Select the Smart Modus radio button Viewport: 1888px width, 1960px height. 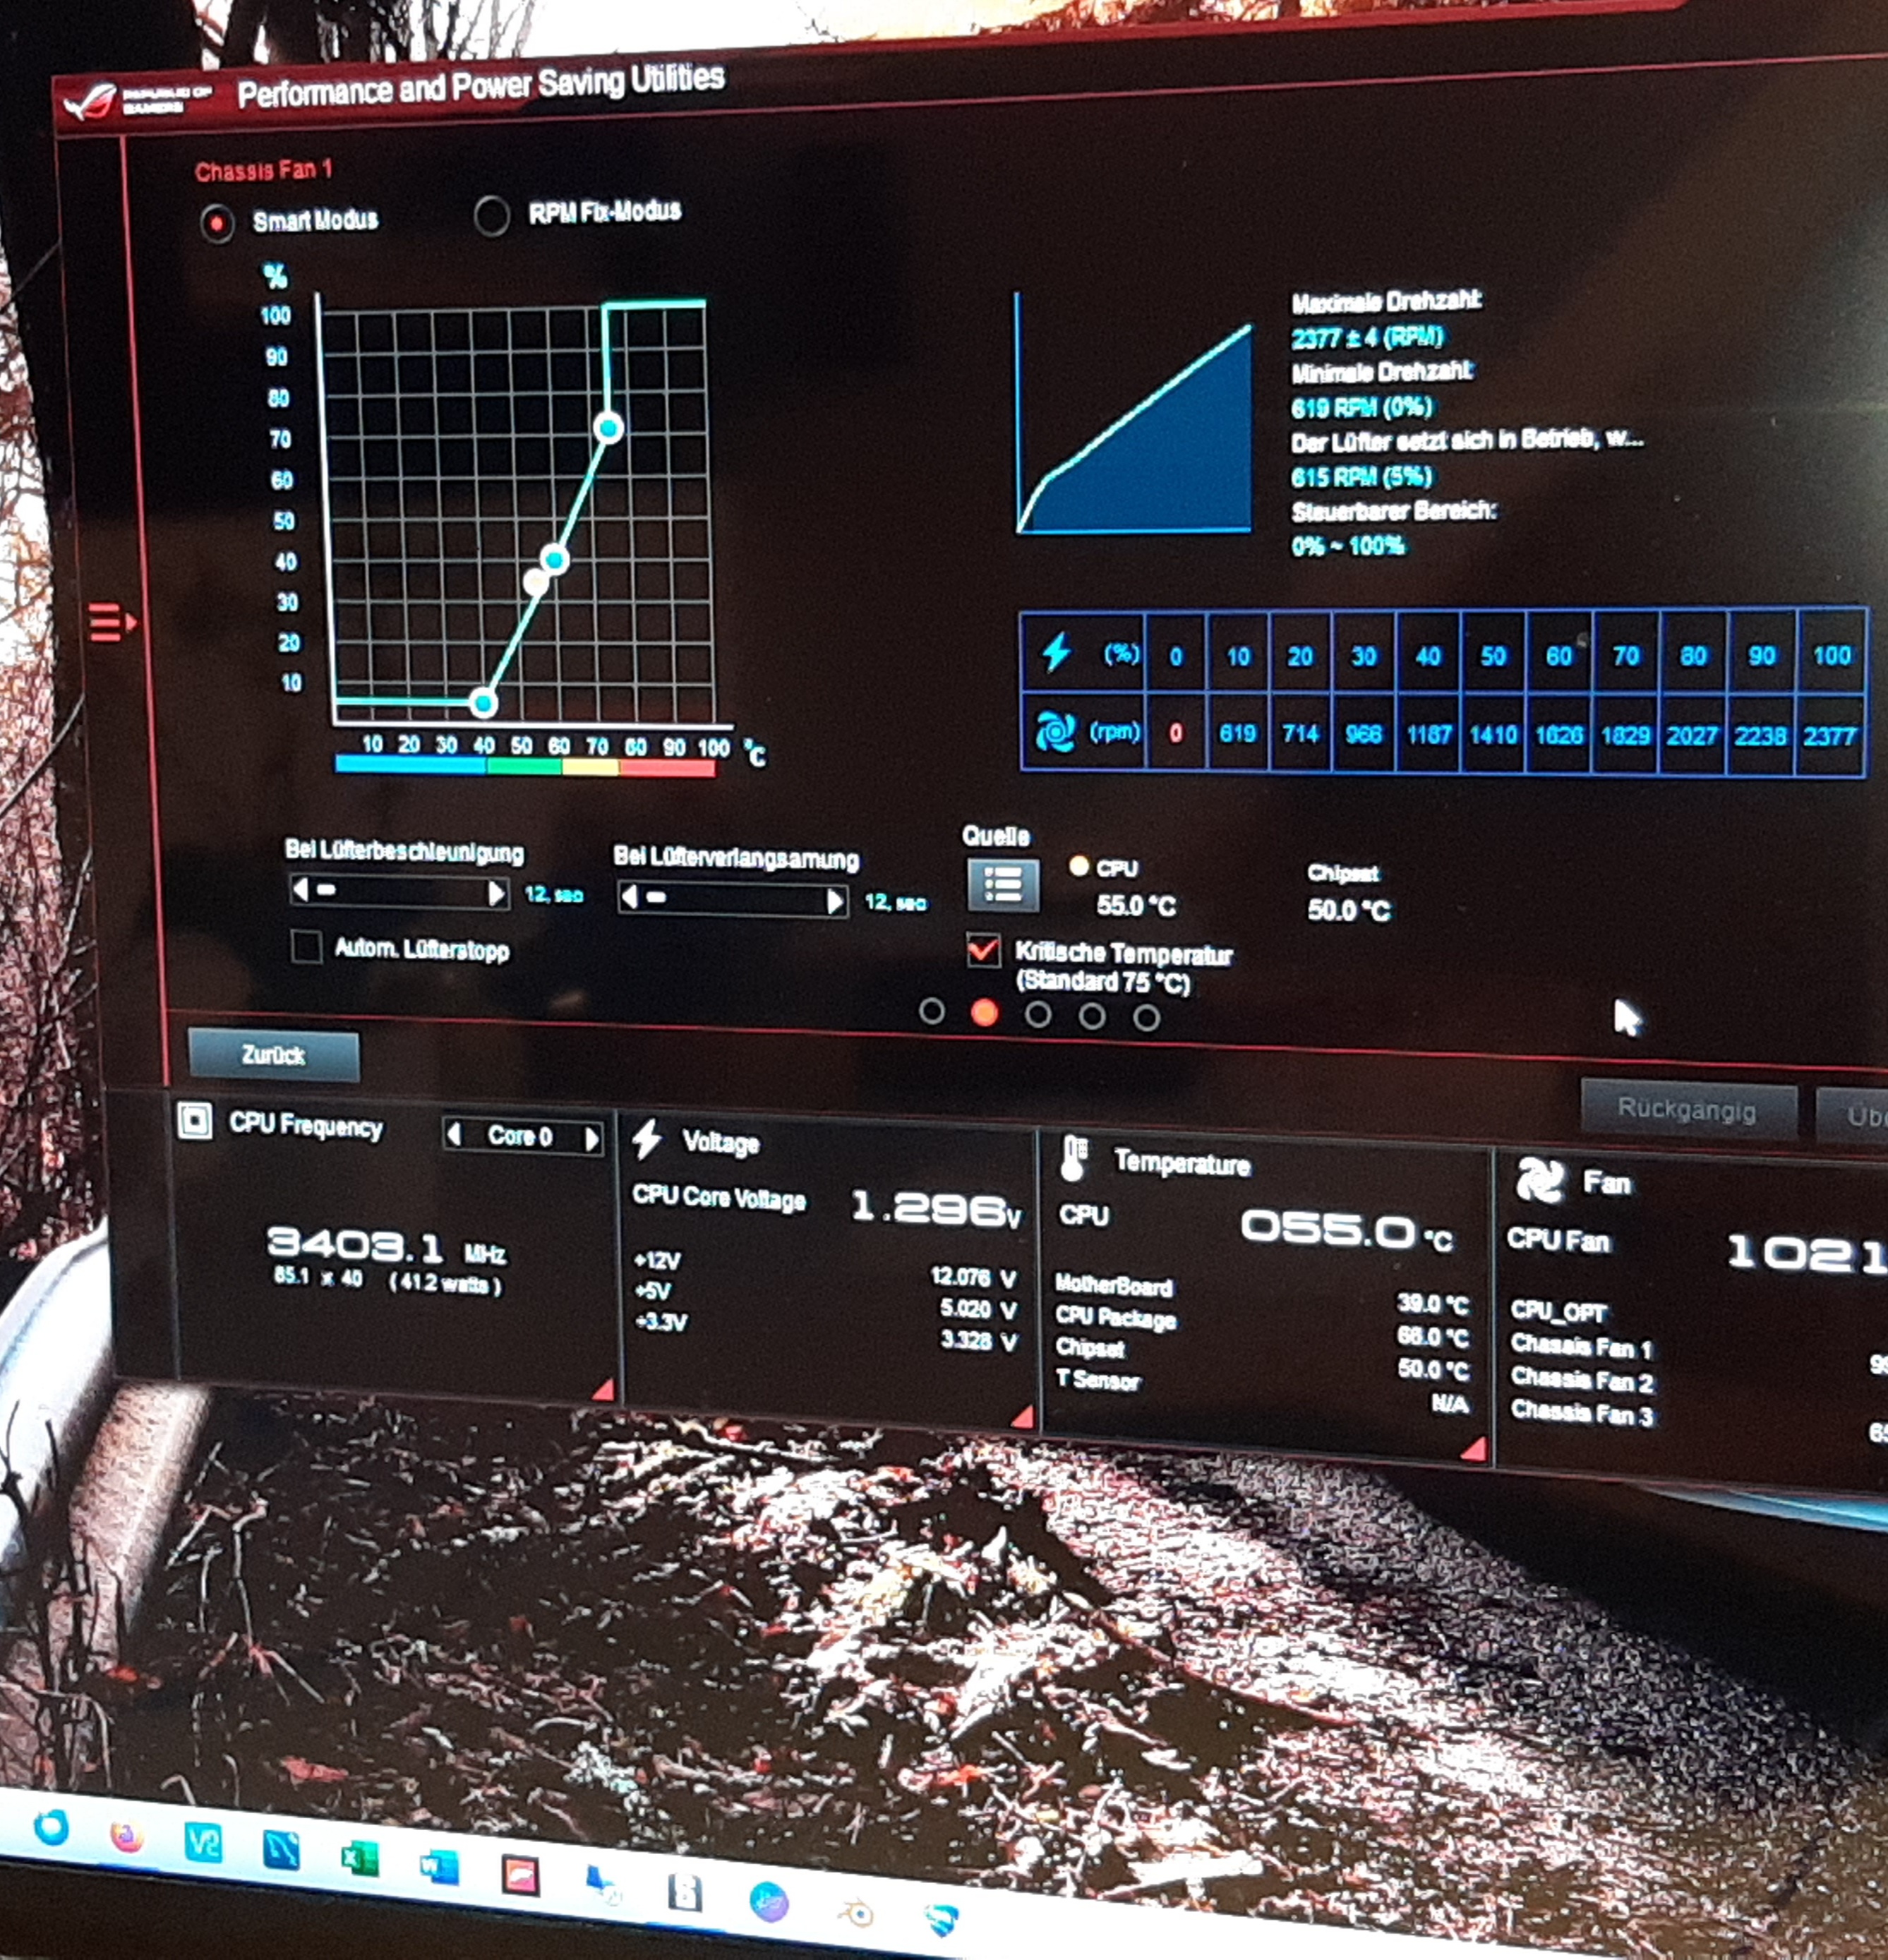[217, 222]
